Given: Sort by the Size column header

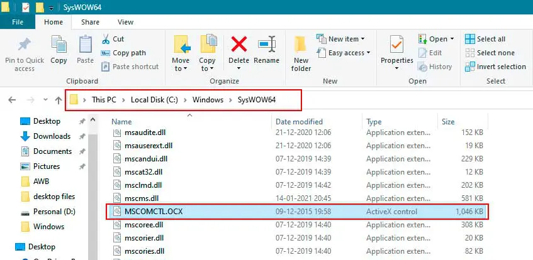Looking at the screenshot, I should (x=448, y=121).
